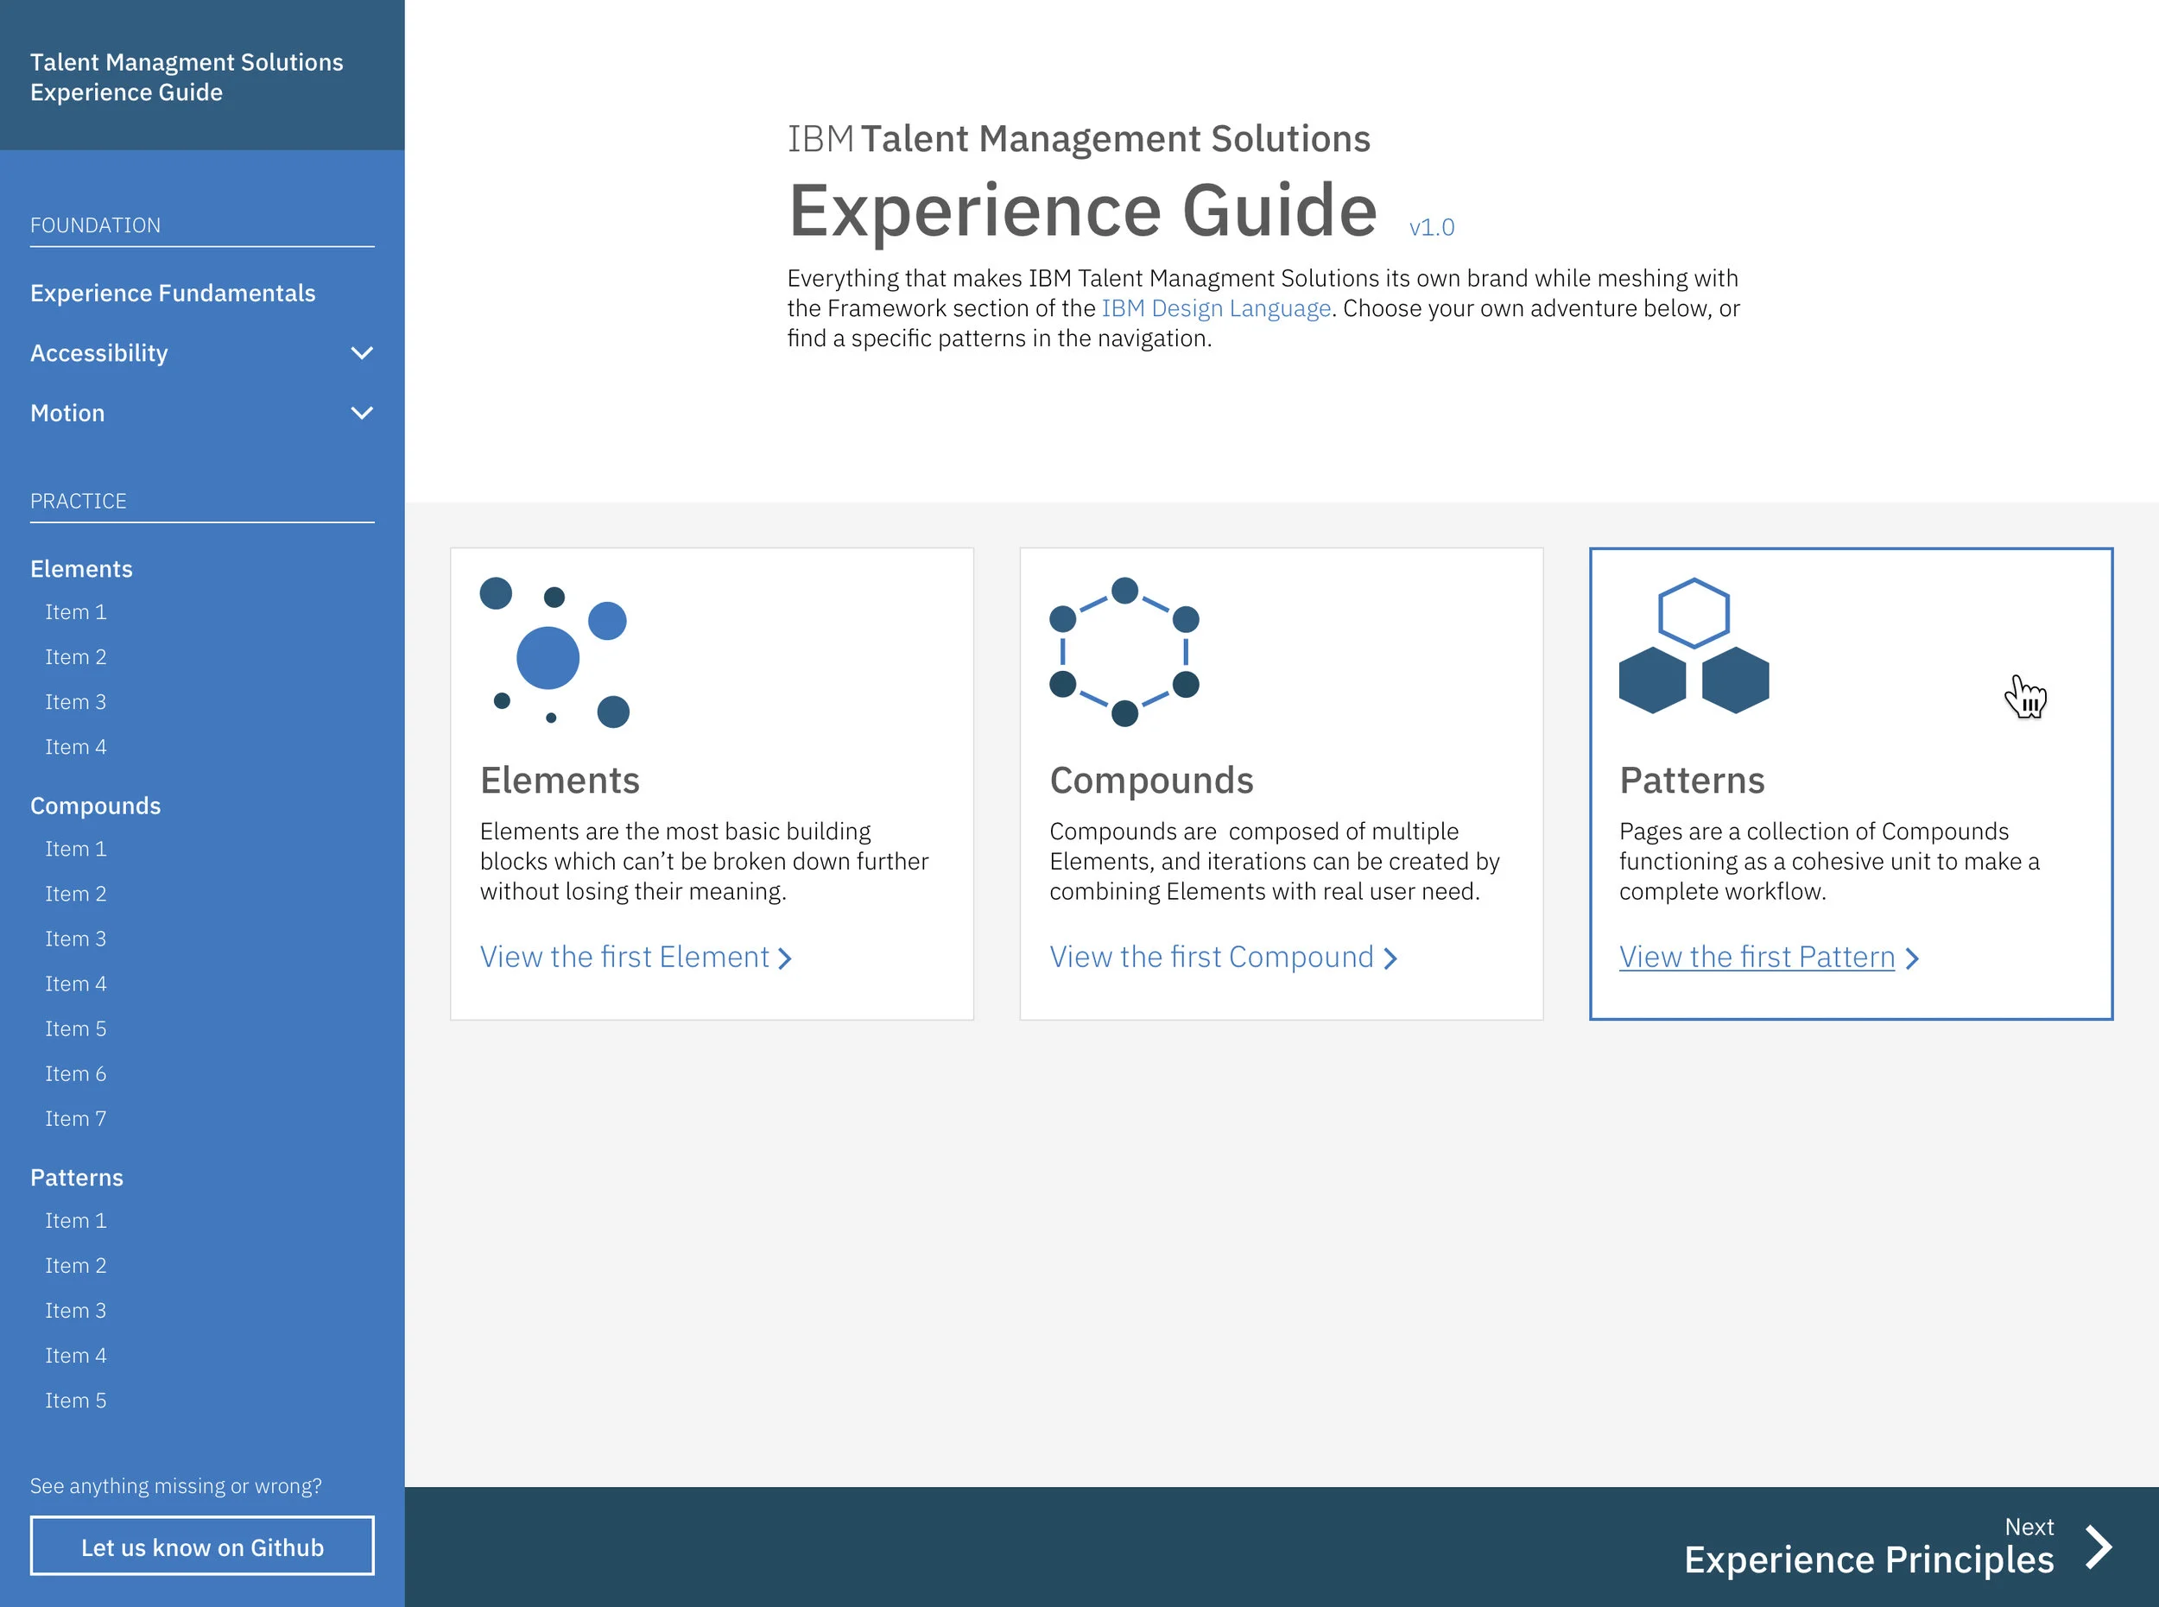Select Item 4 under Elements
Viewport: 2159px width, 1607px height.
(x=76, y=747)
